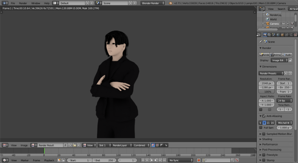Disable the Anti-Aliasing checkbox
Screen dimensions: 298x163
tap(264, 116)
